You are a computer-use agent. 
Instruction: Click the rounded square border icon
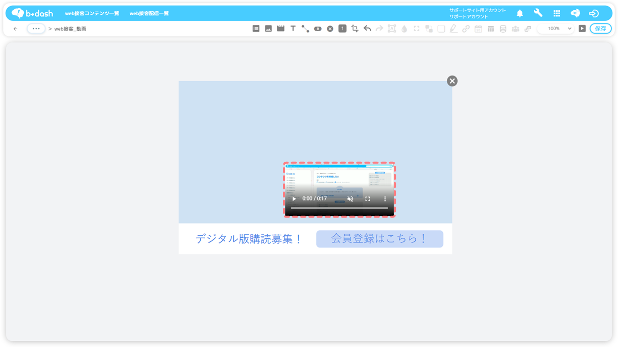(441, 29)
